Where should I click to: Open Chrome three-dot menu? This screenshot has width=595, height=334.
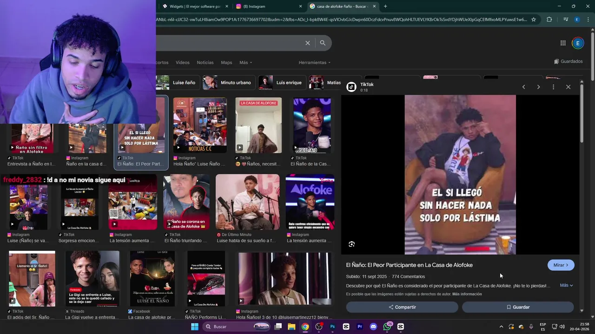click(588, 19)
